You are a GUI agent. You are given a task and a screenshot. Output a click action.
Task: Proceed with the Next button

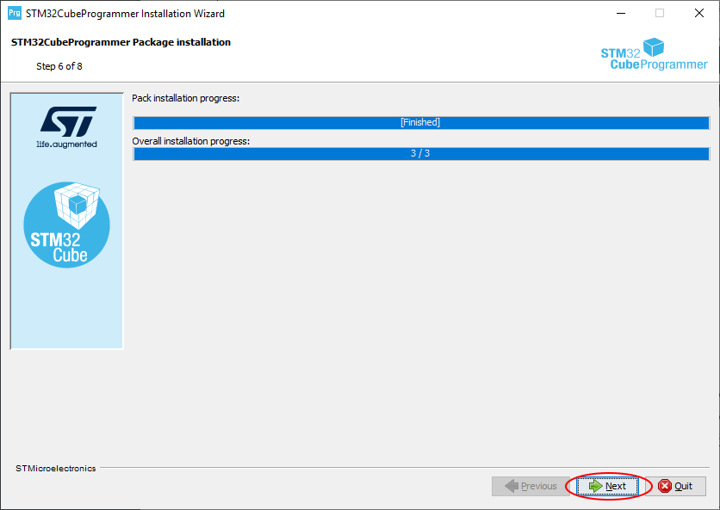tap(607, 486)
